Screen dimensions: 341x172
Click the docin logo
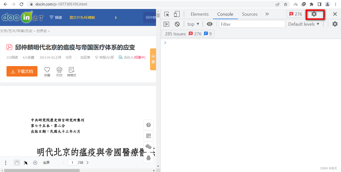22,17
